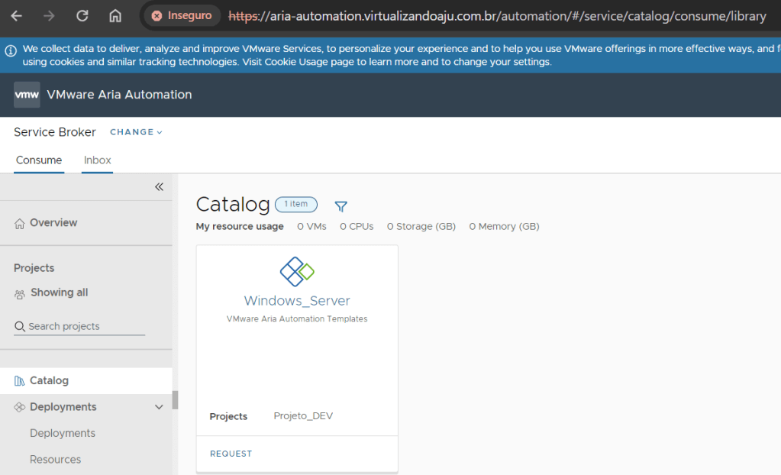
Task: Reload the page with refresh icon
Action: point(82,16)
